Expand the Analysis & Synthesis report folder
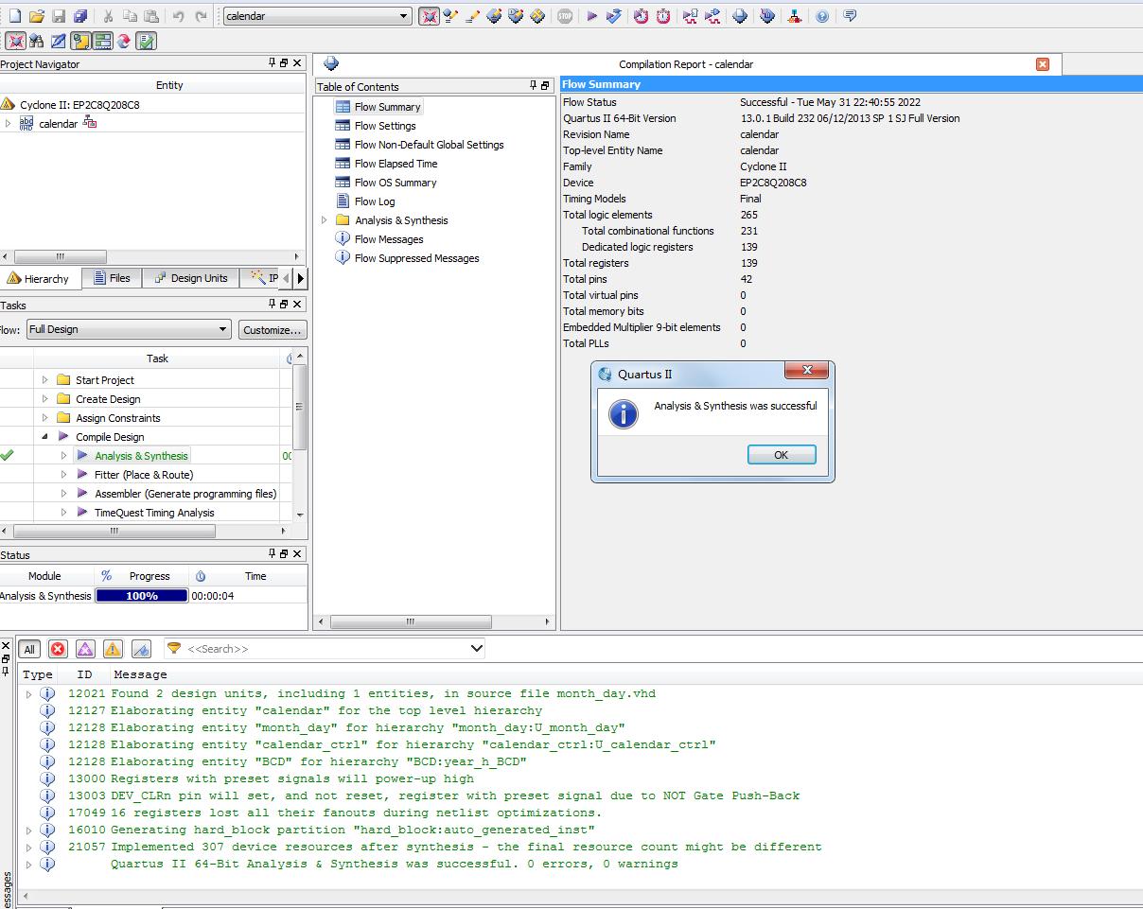This screenshot has width=1143, height=909. 325,220
